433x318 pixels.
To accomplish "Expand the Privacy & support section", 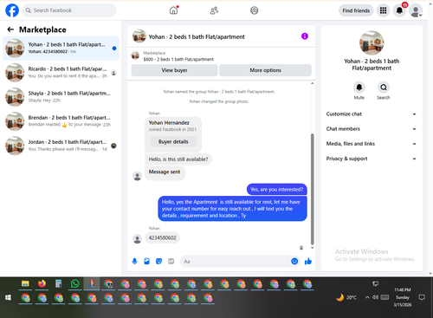I will (x=372, y=159).
